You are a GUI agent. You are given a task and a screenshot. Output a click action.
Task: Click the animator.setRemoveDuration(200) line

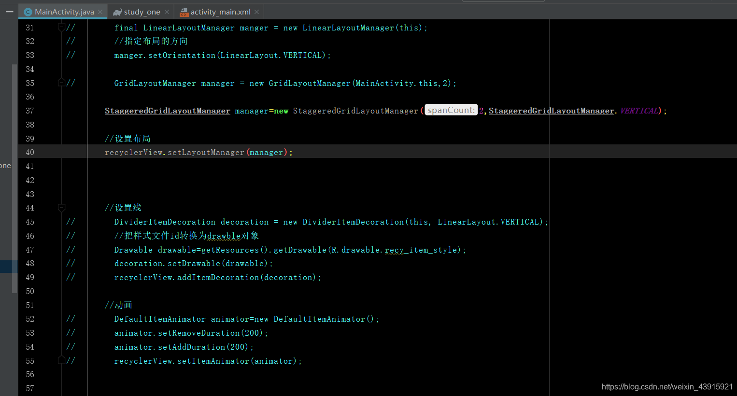[191, 333]
